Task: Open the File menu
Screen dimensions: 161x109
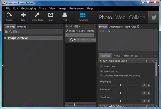Action: (8, 8)
